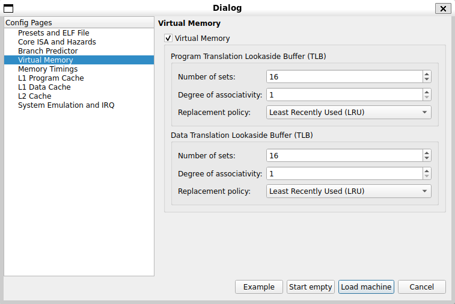Viewport: 455px width, 304px height.
Task: Cancel the dialog
Action: (x=421, y=287)
